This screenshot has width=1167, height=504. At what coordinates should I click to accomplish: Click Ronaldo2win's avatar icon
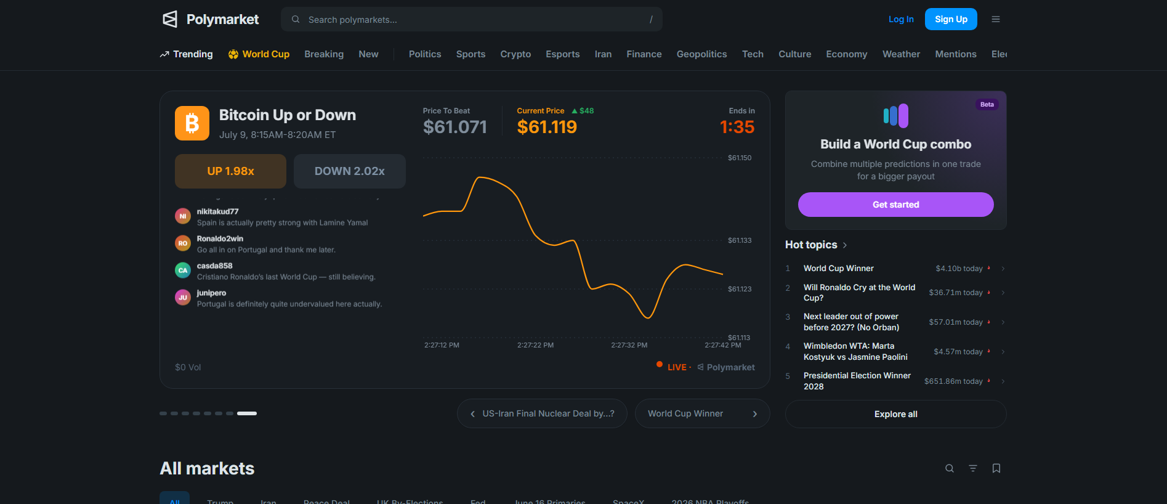click(x=183, y=243)
